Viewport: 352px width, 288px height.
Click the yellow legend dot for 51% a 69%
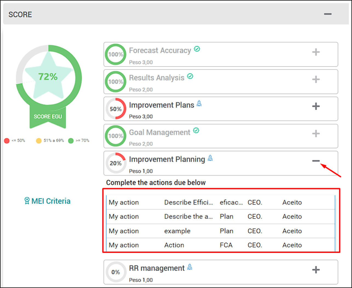click(x=39, y=141)
